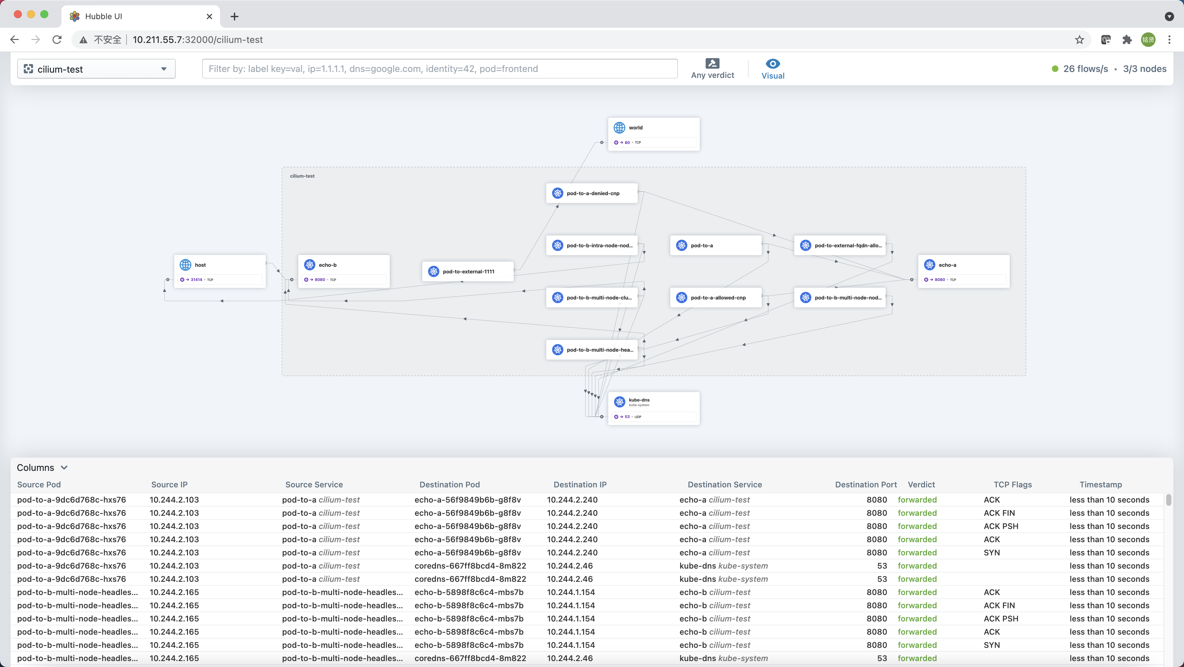Click the 8080 TCP port badge on echo-a
This screenshot has width=1184, height=667.
[940, 279]
